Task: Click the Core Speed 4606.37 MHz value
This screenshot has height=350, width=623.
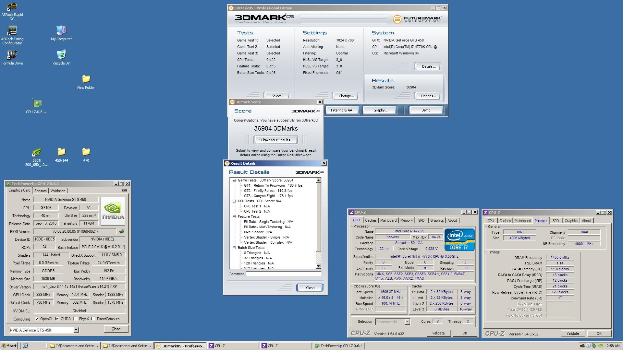Action: click(x=390, y=292)
